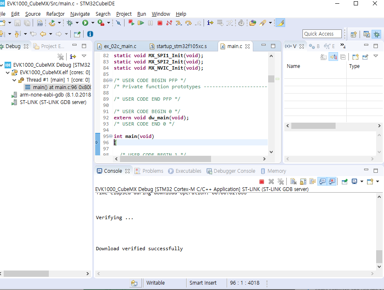Viewport: 384px width, 290px height.
Task: Click the Disconnect icon
Action: 169,23
